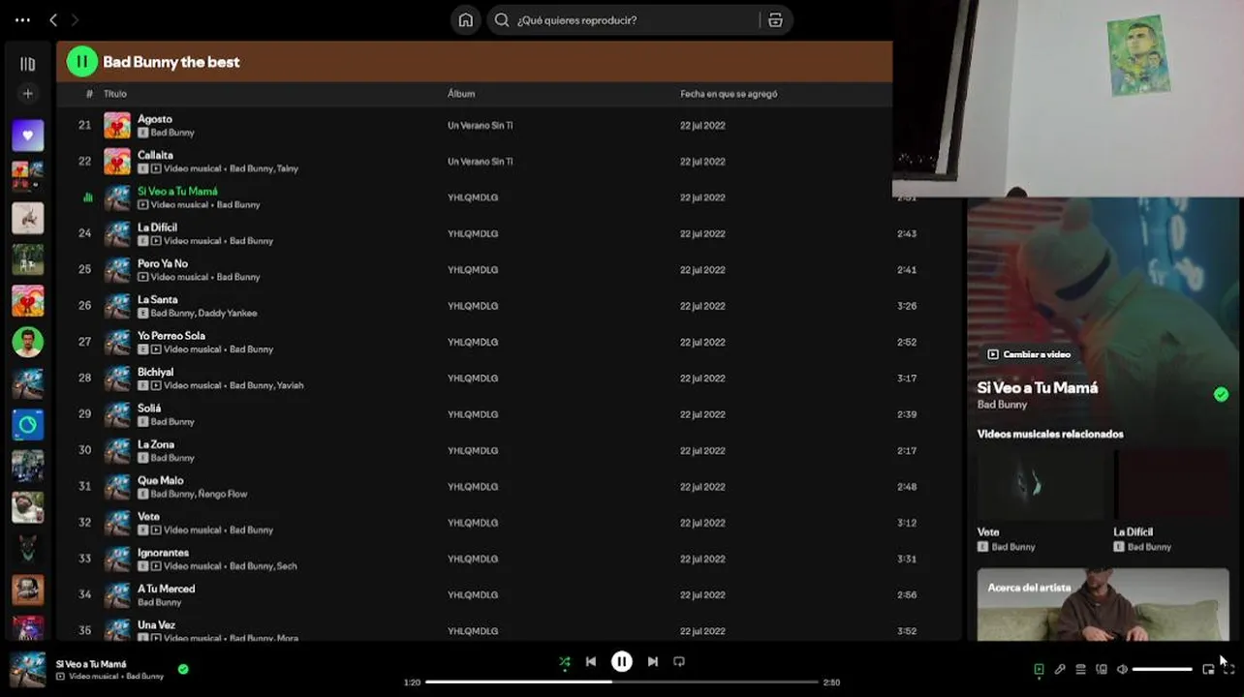Image resolution: width=1244 pixels, height=697 pixels.
Task: Open connect to a device icon
Action: pos(1102,669)
